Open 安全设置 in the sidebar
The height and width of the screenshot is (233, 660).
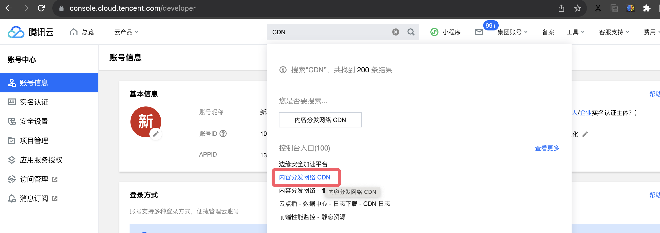tap(49, 121)
